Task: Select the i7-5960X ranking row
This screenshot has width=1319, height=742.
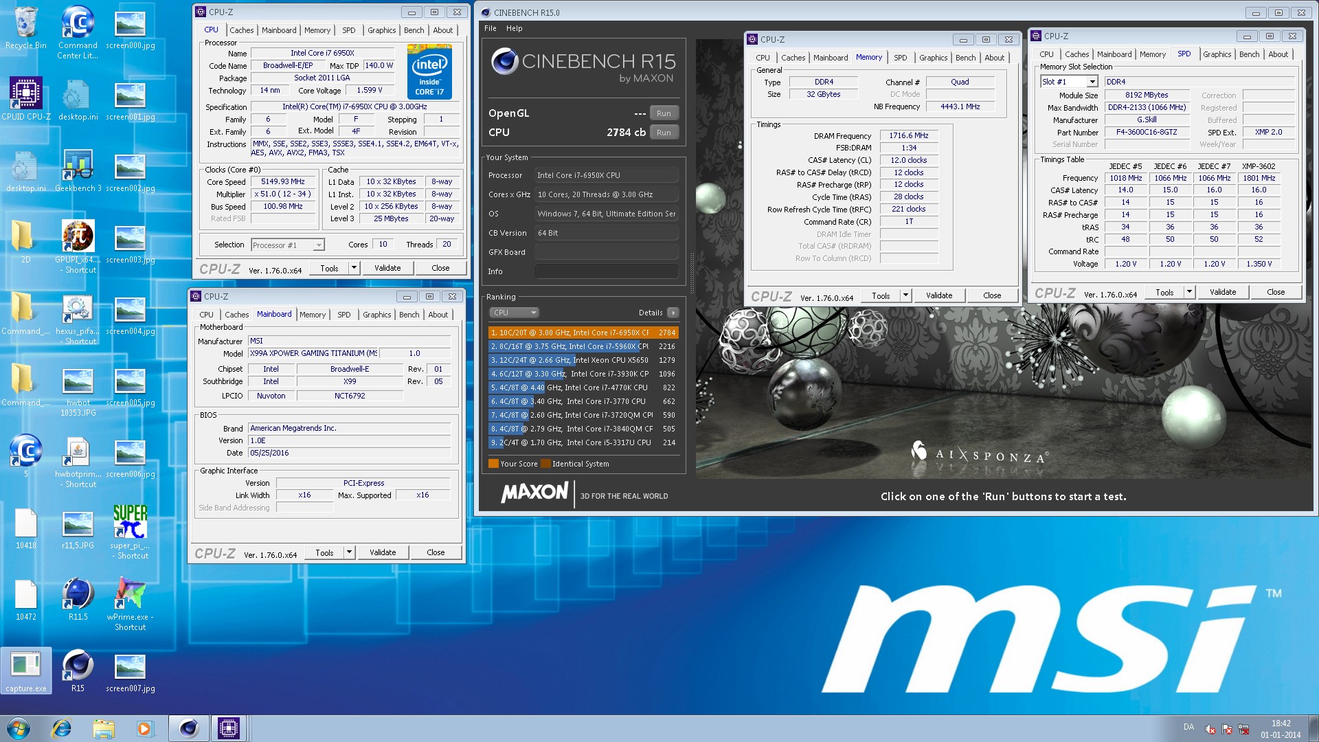Action: pyautogui.click(x=583, y=346)
